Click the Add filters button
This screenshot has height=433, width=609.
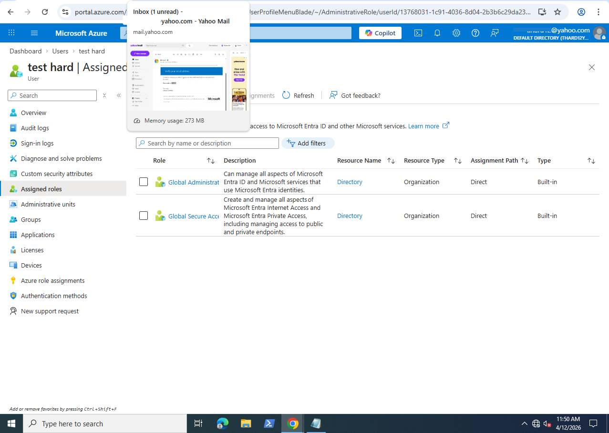point(308,143)
